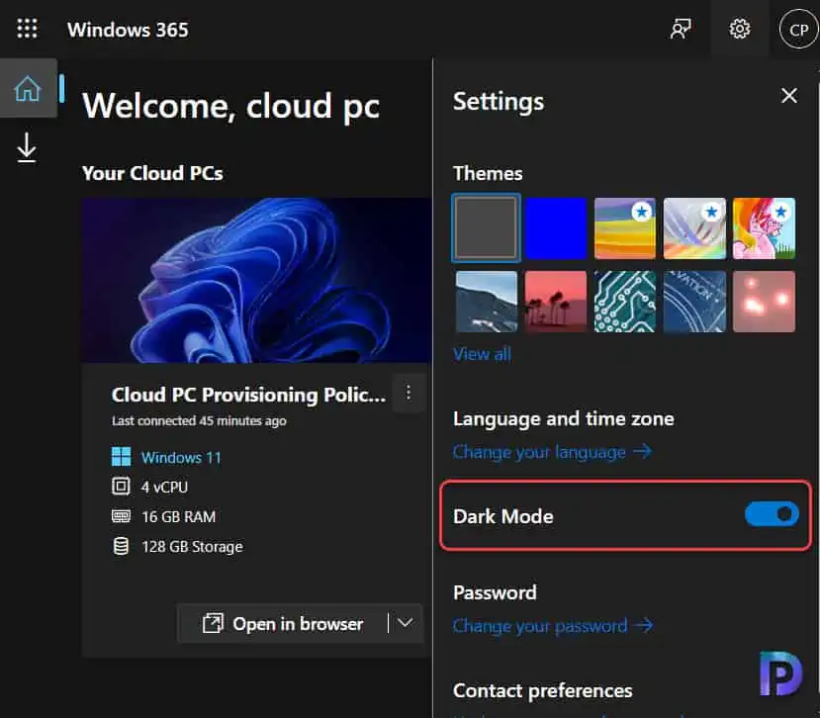Click Open in browser button
This screenshot has width=820, height=718.
[282, 623]
